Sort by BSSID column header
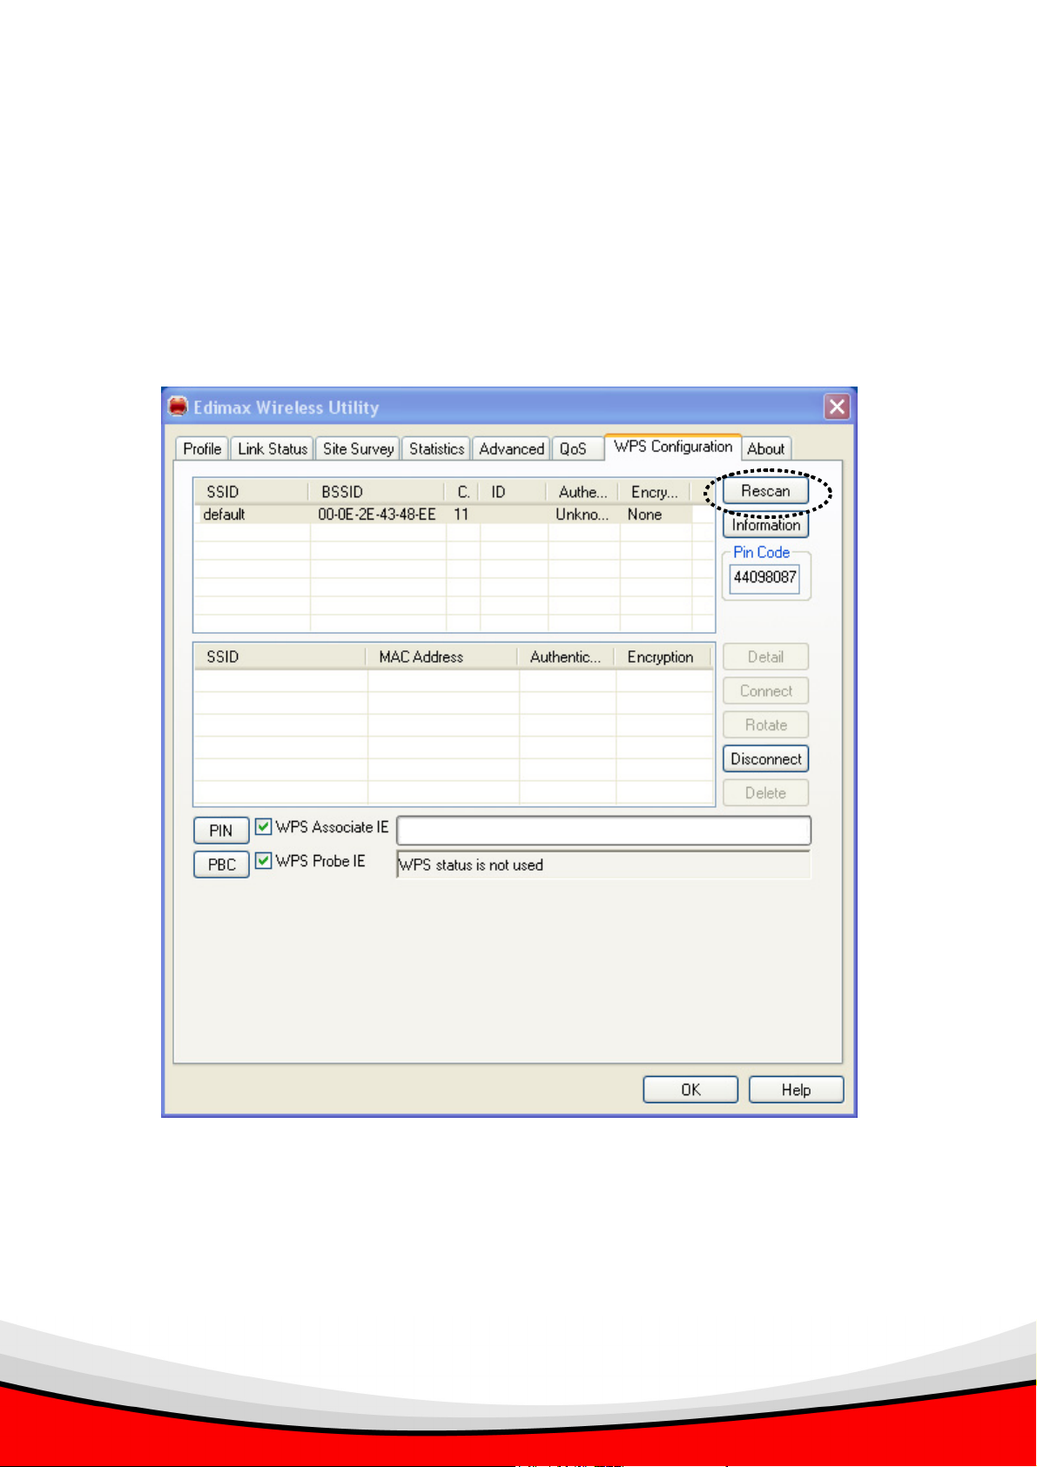 [x=377, y=492]
